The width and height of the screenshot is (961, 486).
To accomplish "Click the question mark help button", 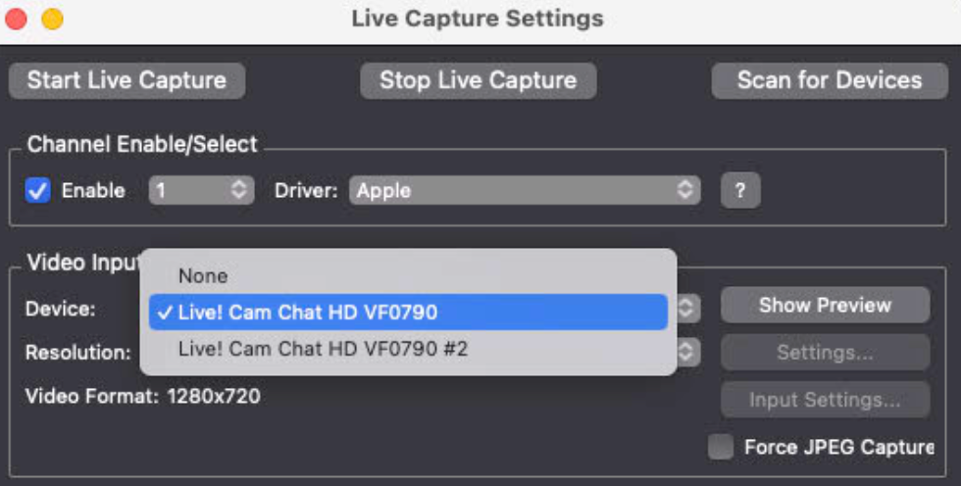I will coord(740,190).
